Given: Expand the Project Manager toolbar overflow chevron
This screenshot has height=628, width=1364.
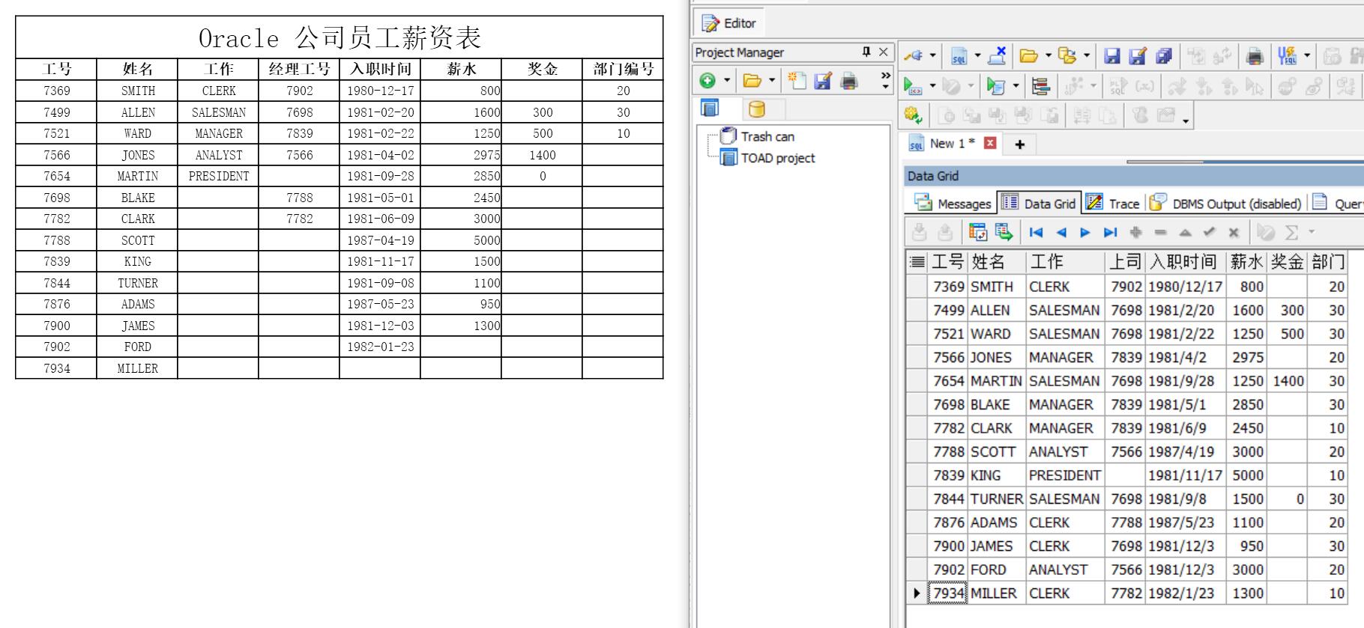Looking at the screenshot, I should tap(885, 79).
